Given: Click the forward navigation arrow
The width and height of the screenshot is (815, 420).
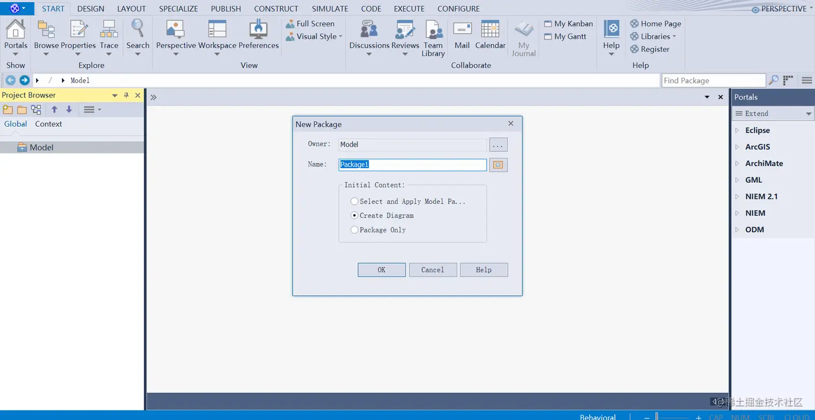Looking at the screenshot, I should pos(24,80).
